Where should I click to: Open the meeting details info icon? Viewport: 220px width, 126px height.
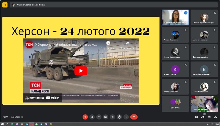pos(196,117)
